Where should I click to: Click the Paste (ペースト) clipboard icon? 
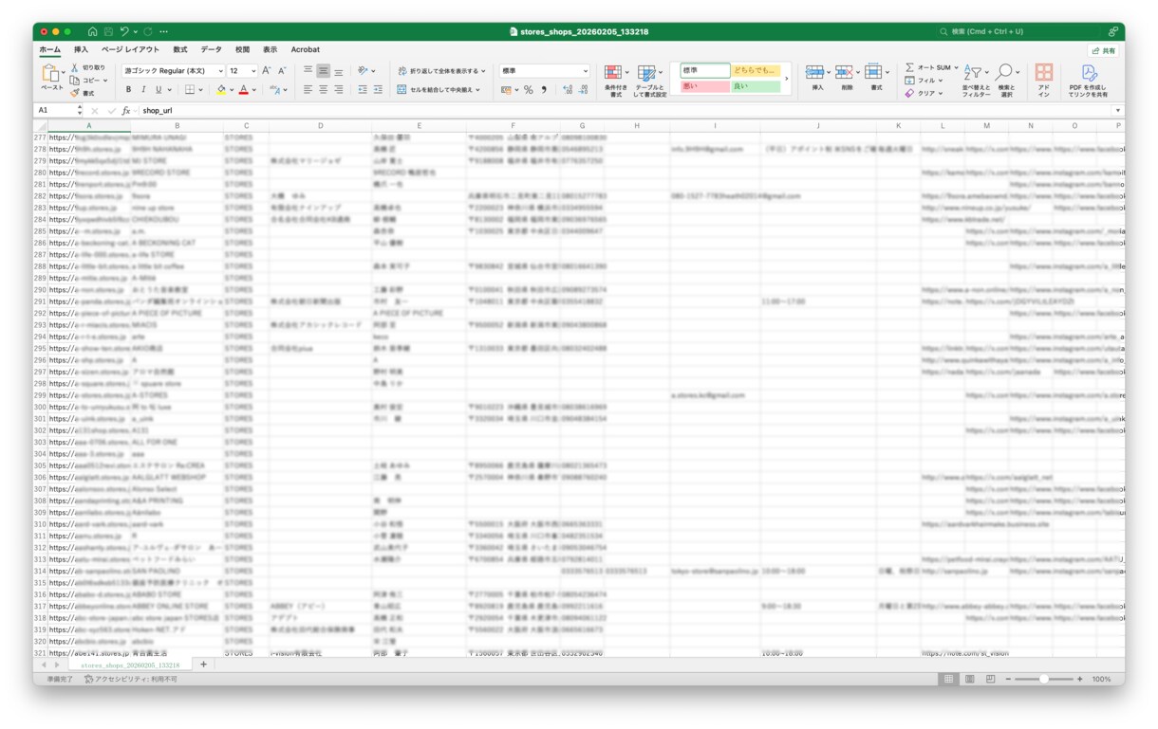[49, 72]
